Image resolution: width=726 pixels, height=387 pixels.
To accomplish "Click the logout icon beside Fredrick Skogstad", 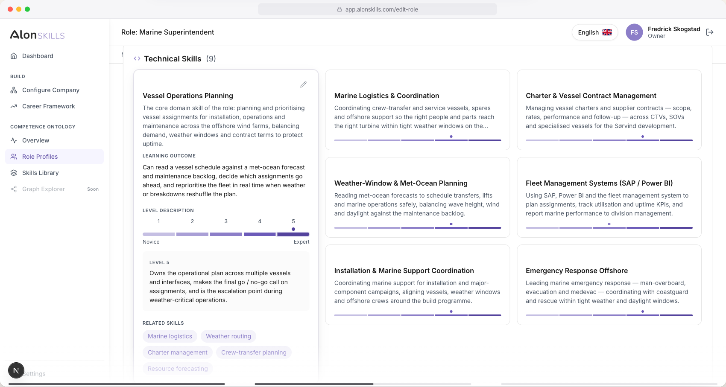I will [x=710, y=32].
